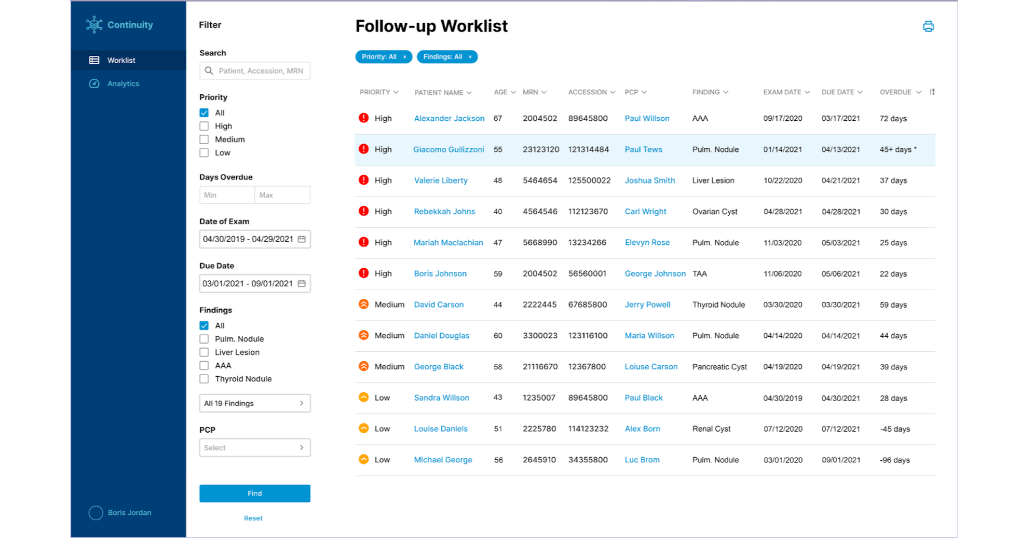
Task: Check the Low priority checkbox
Action: coord(204,153)
